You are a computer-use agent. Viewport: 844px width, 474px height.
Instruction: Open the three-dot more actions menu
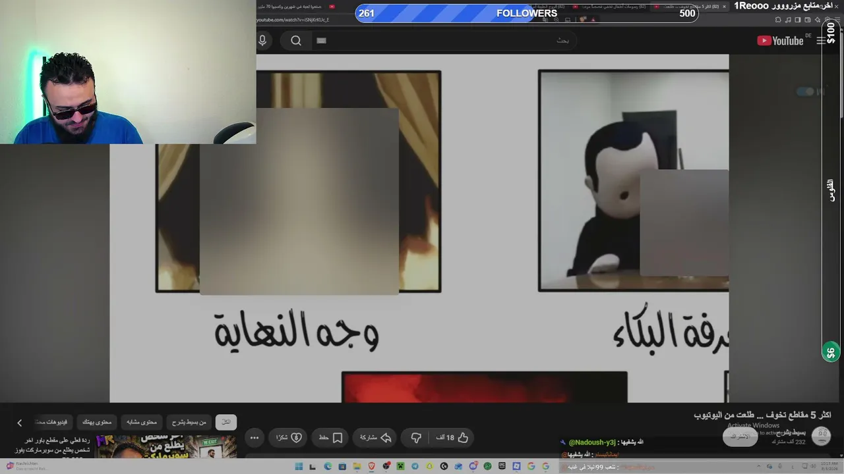tap(254, 437)
